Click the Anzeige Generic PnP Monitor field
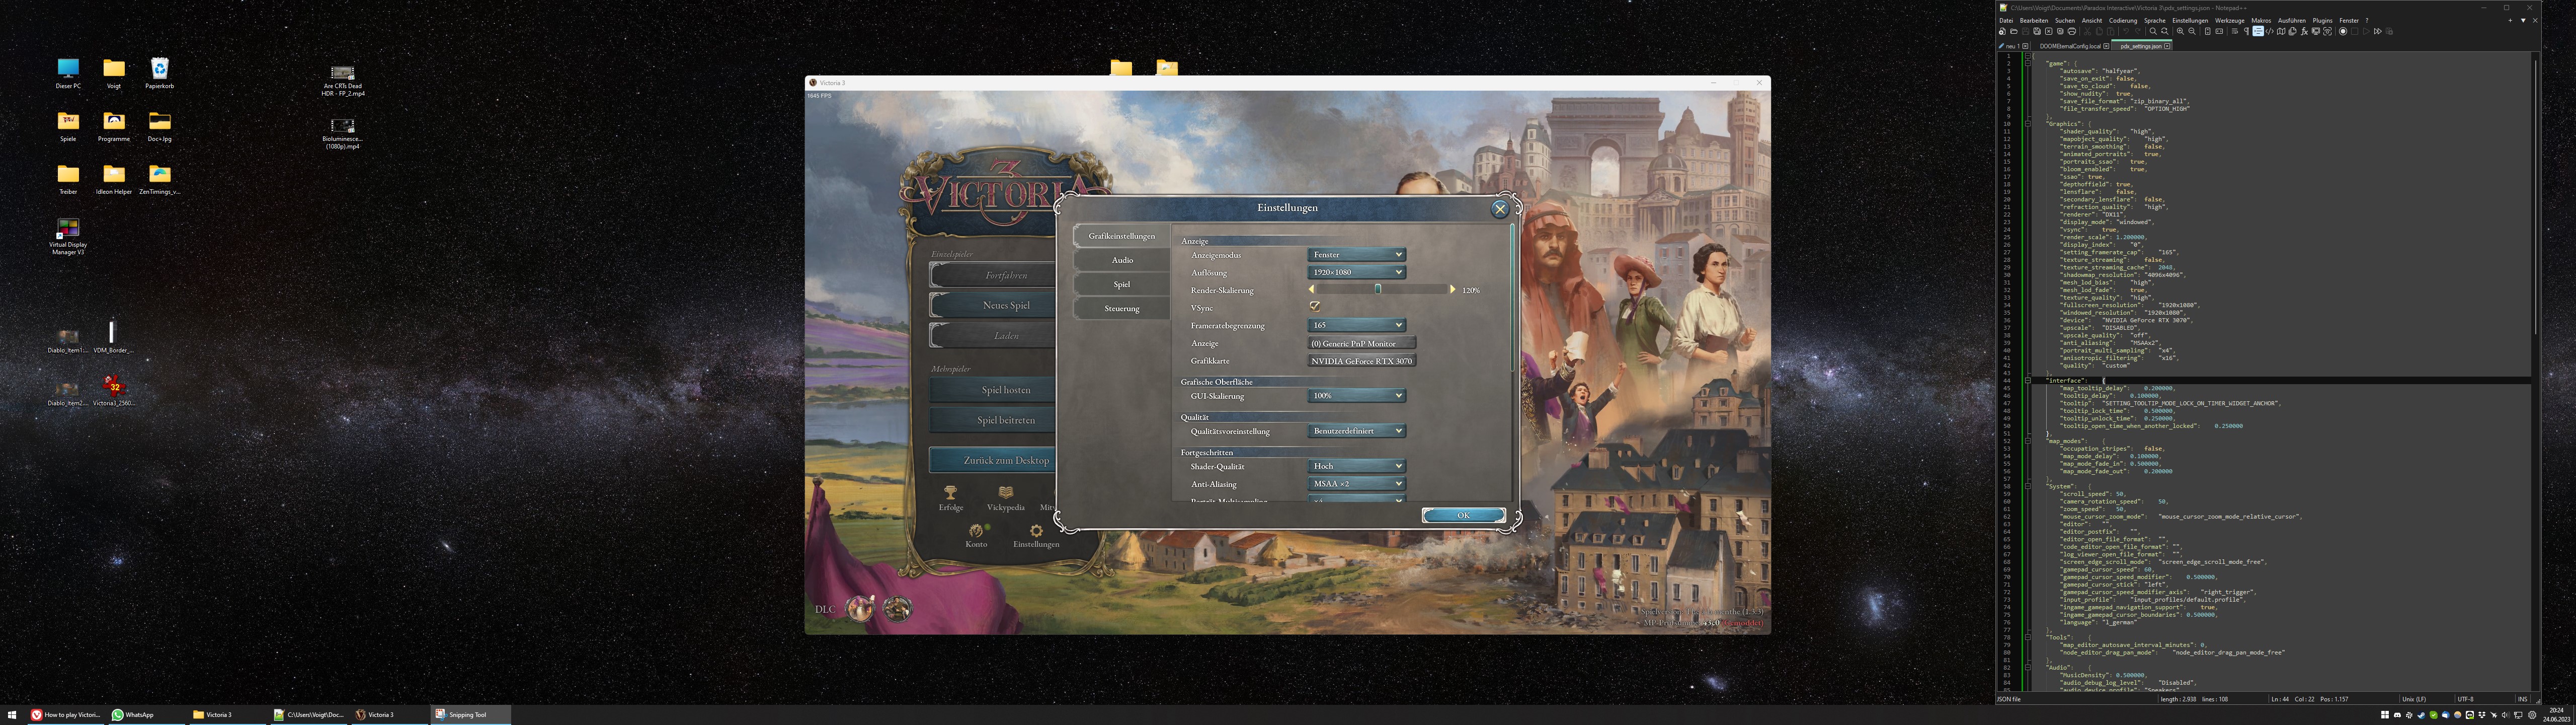Screen dimensions: 2576x725 tap(1361, 343)
